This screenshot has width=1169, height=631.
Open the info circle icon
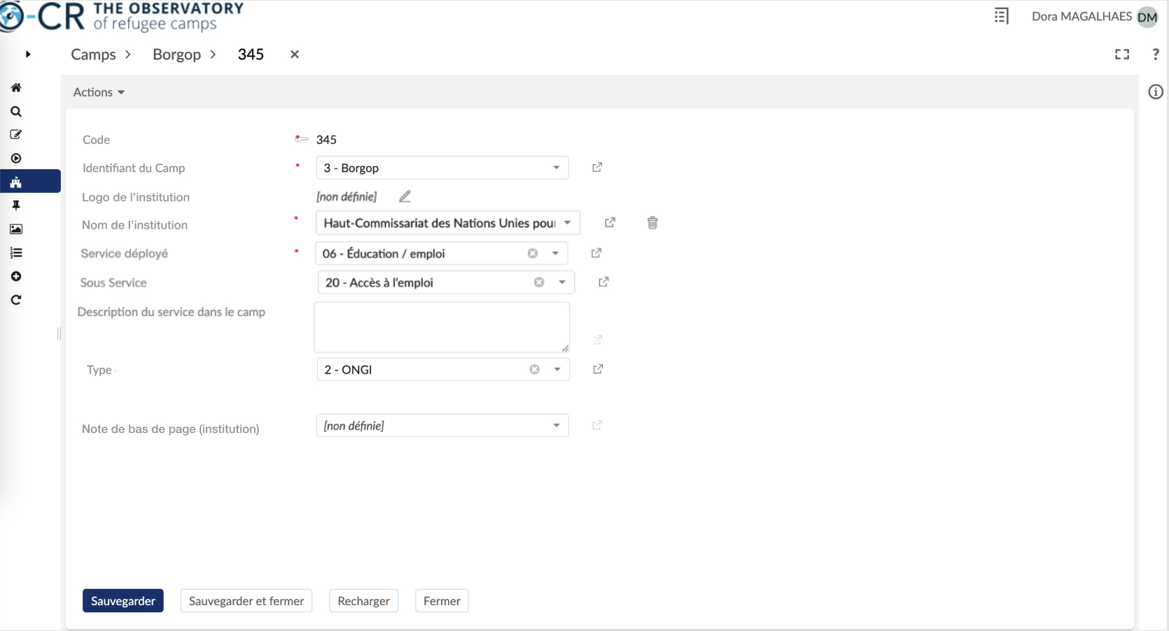point(1156,92)
